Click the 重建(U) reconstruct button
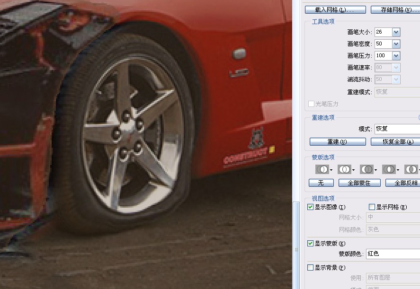Viewport: 420px width, 289px height. pyautogui.click(x=338, y=141)
